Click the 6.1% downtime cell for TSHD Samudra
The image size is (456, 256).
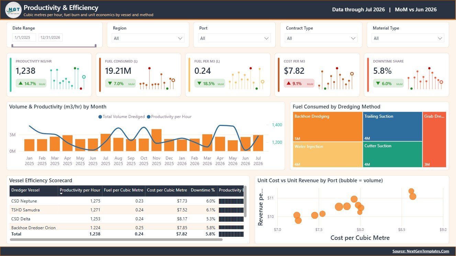tap(210, 210)
